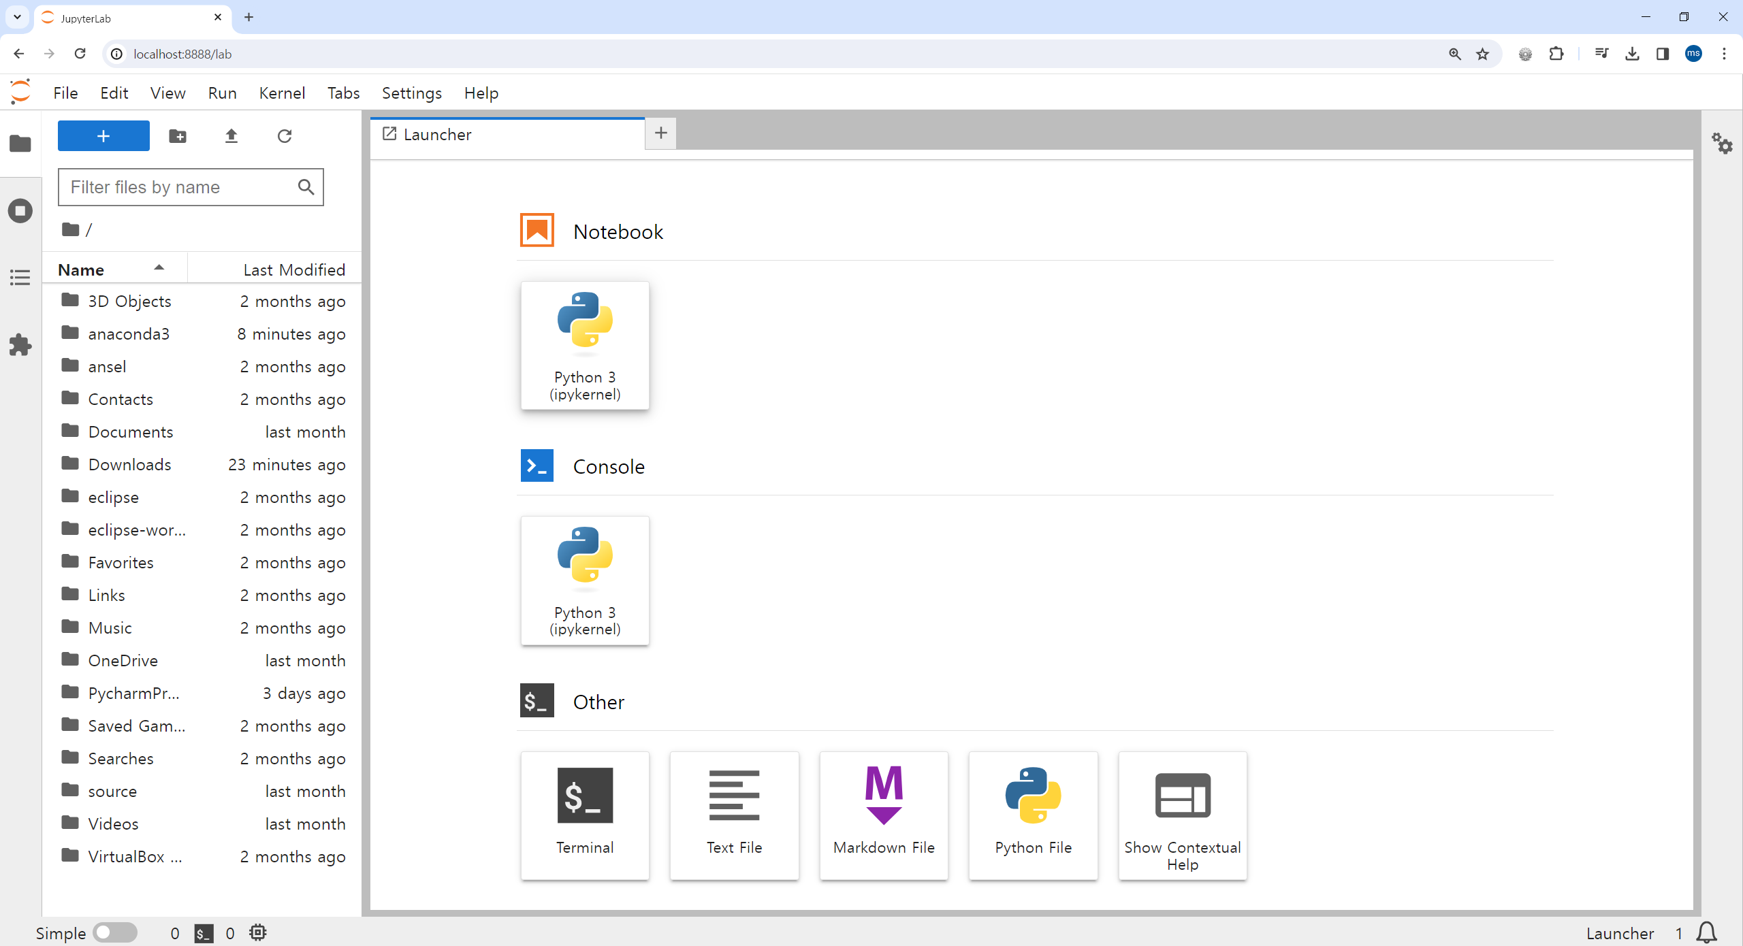Viewport: 1743px width, 946px height.
Task: Open the File menu
Action: 65,93
